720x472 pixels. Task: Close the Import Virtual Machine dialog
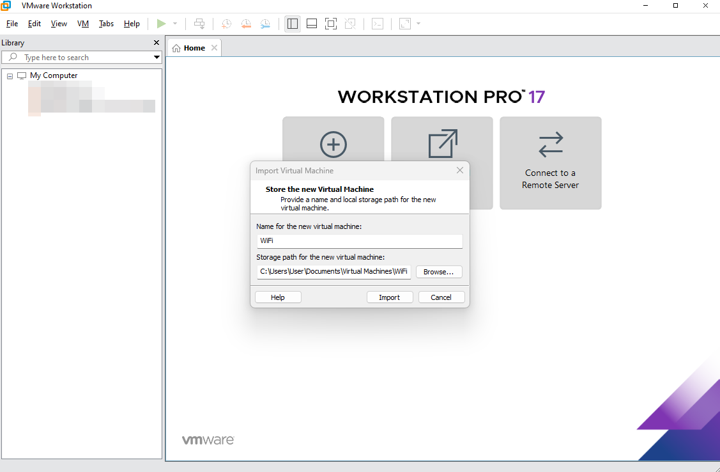coord(459,171)
